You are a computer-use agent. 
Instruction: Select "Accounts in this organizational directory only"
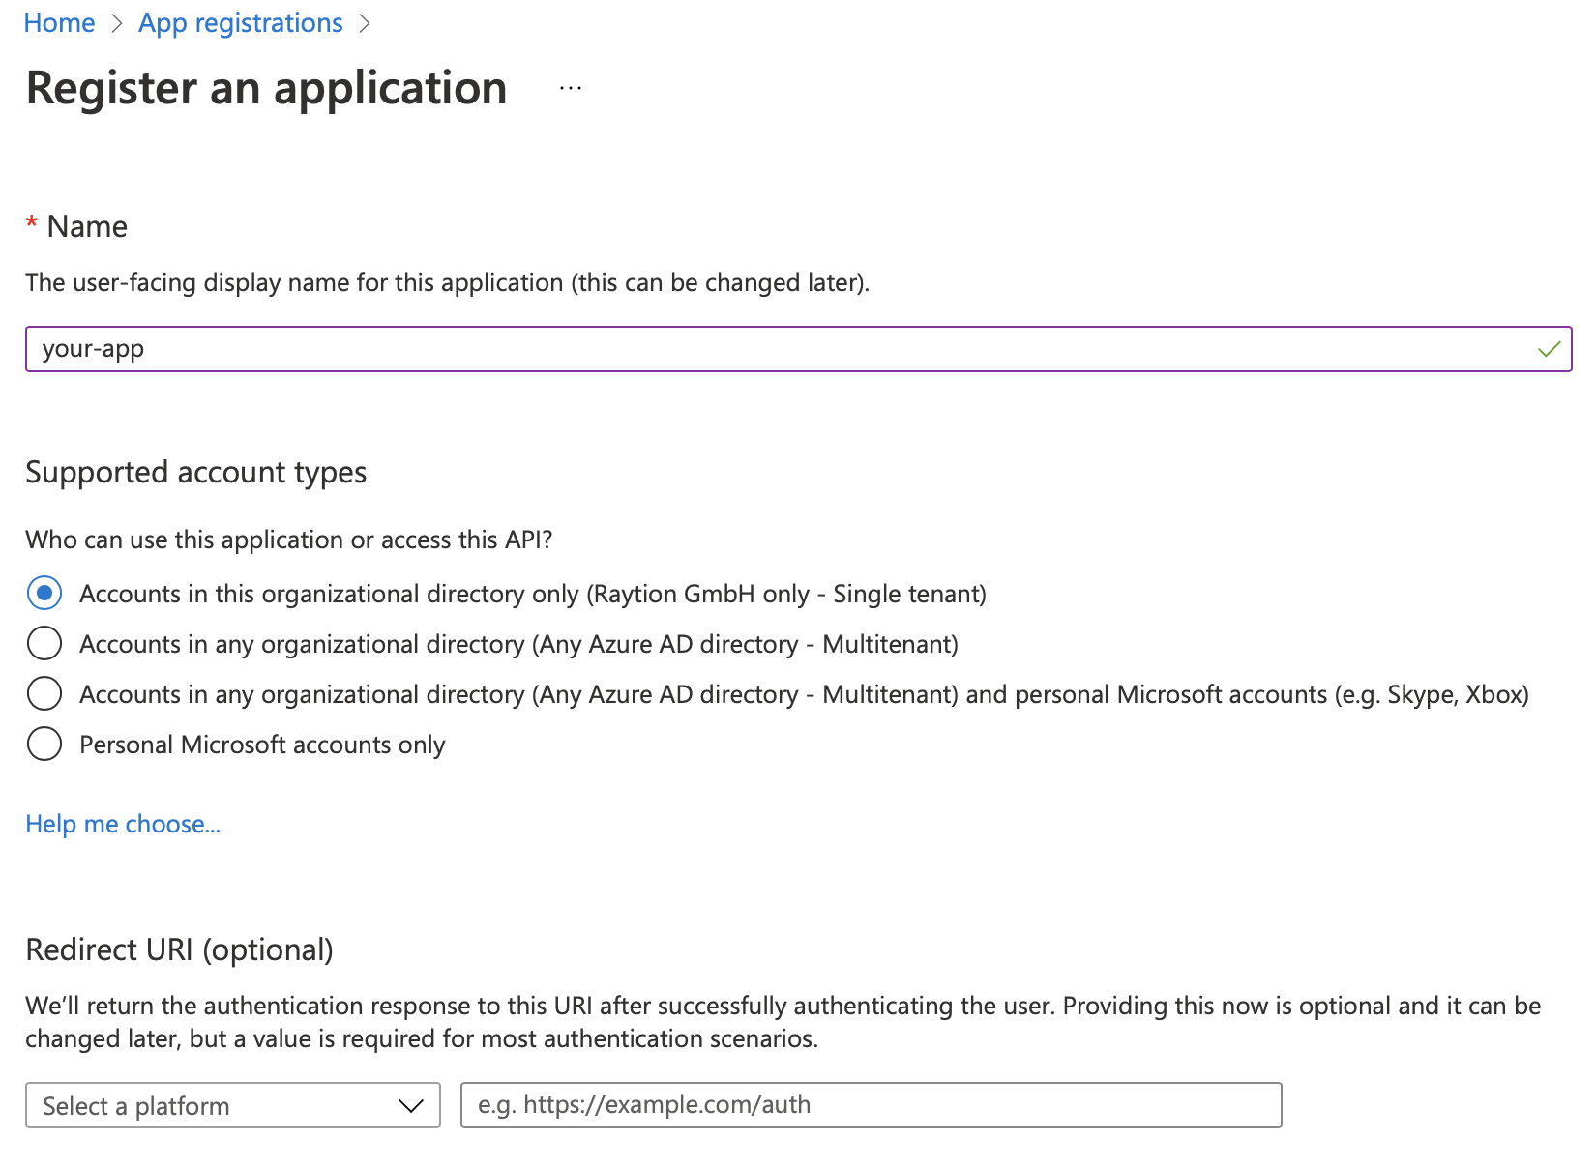click(x=44, y=594)
